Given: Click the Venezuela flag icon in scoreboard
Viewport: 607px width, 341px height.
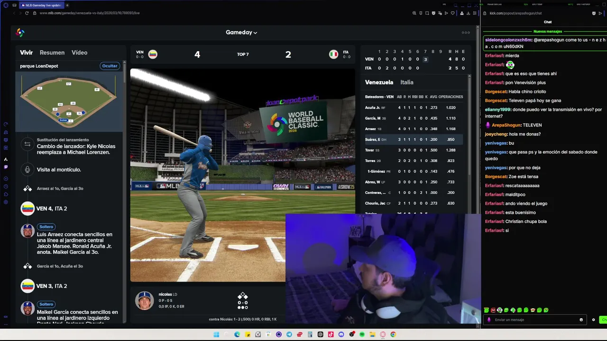Looking at the screenshot, I should click(x=153, y=54).
